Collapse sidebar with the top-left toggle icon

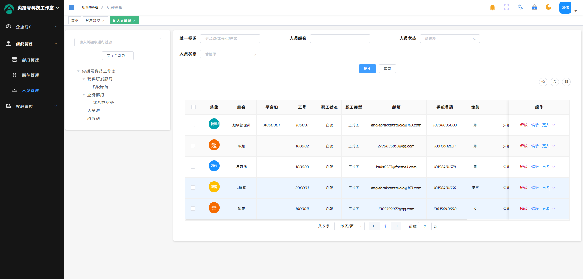coord(71,7)
